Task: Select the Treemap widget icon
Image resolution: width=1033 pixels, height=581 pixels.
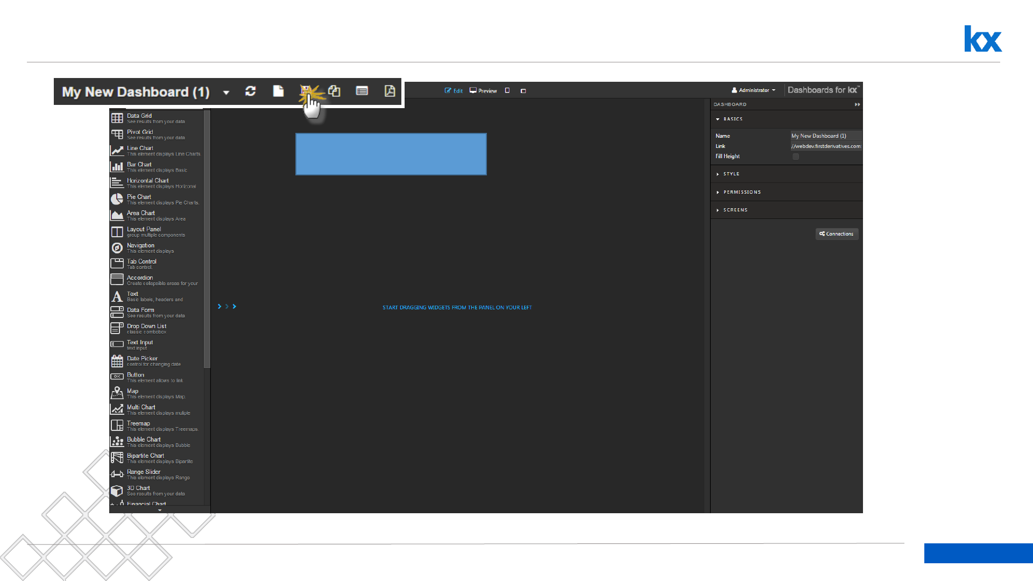Action: coord(117,426)
